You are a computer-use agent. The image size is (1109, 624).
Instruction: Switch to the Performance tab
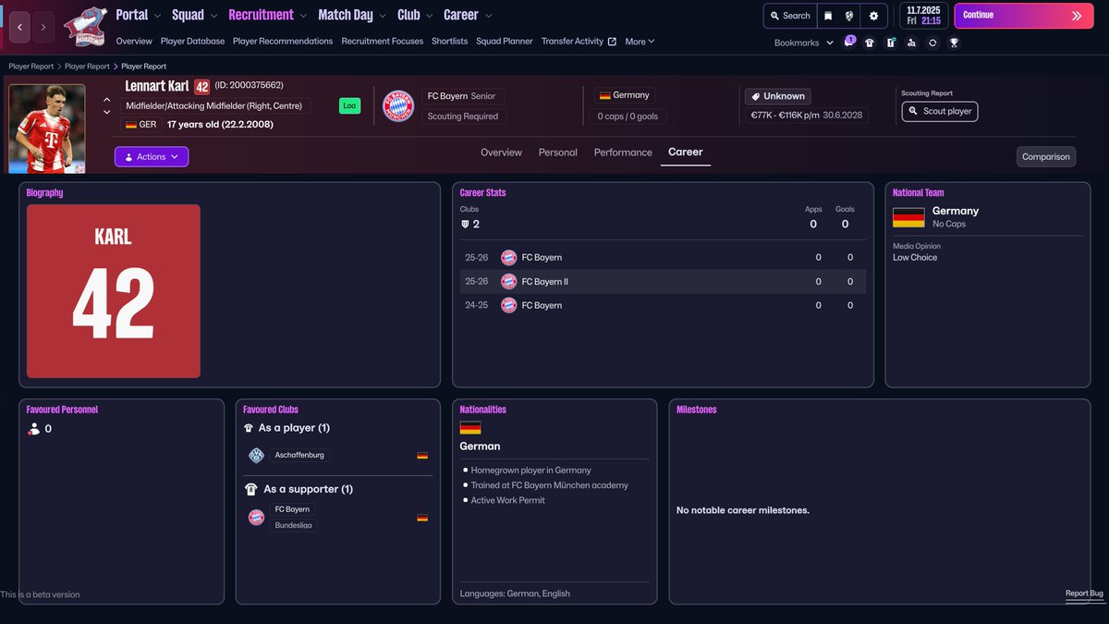[x=623, y=153]
